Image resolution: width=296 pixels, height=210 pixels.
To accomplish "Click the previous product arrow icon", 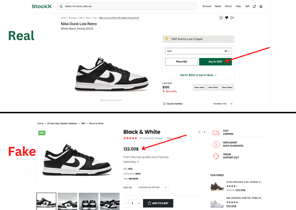I will [199, 132].
